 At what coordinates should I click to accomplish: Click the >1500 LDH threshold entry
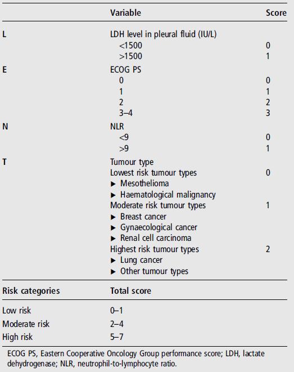point(130,56)
